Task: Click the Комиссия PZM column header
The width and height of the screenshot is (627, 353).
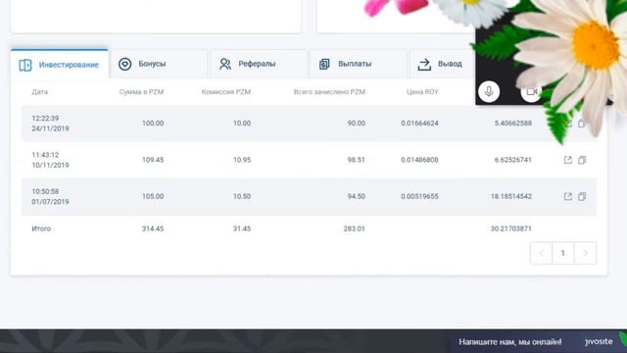Action: (x=226, y=92)
